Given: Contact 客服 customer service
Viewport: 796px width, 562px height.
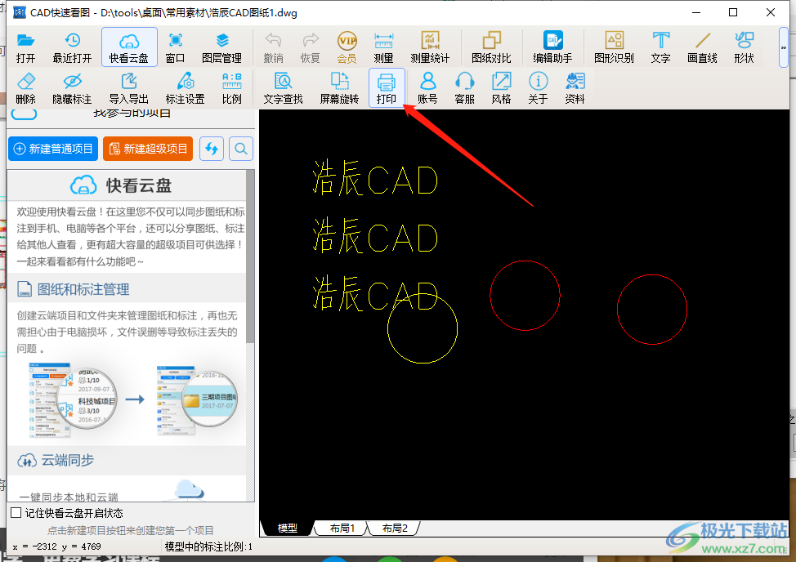Looking at the screenshot, I should 464,88.
